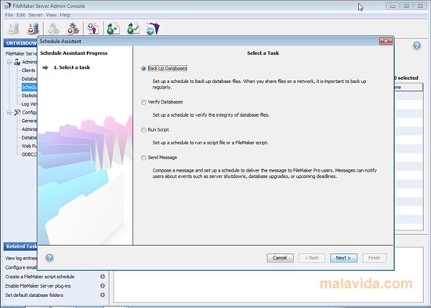Click the stop Web Publishing gears icon

point(73,28)
